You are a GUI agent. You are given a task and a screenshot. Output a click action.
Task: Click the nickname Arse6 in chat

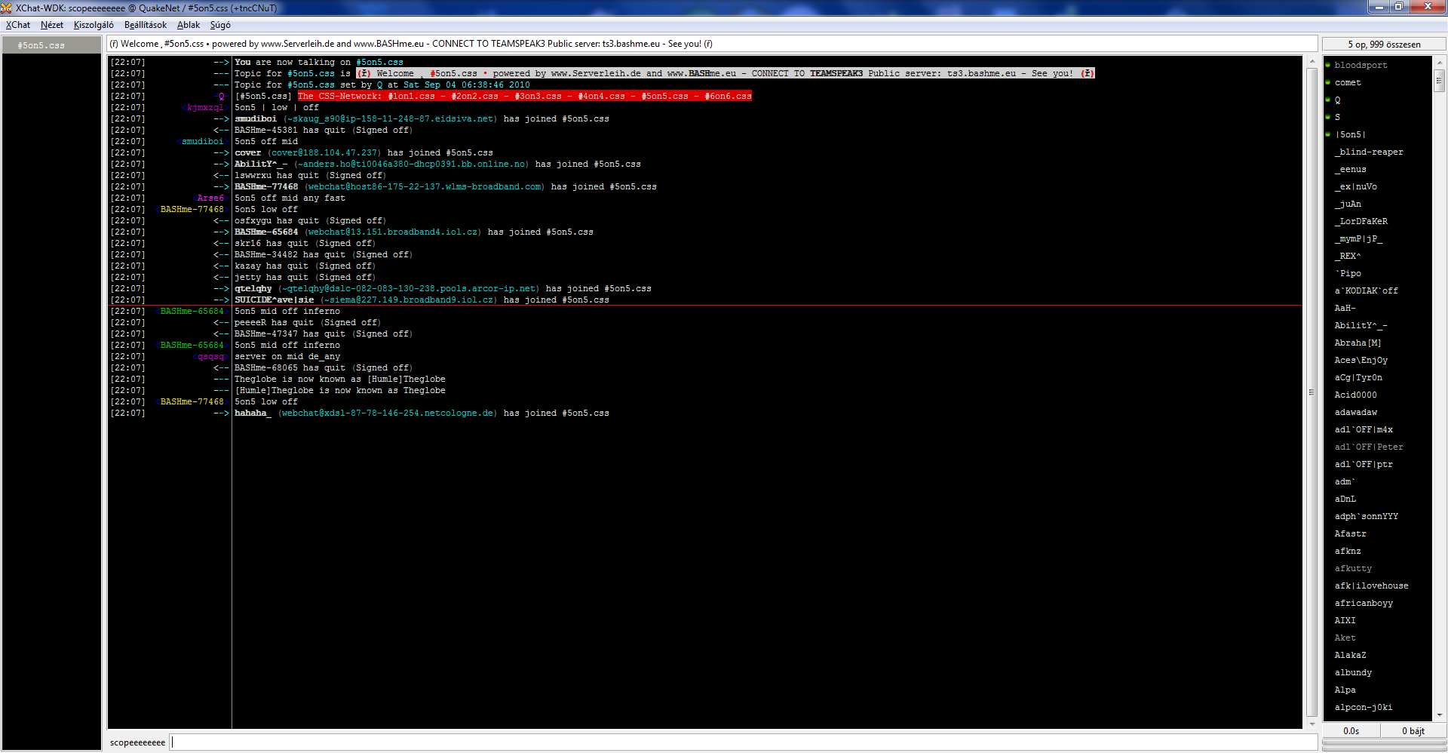click(x=210, y=198)
